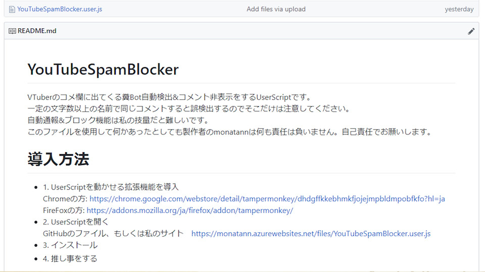Click the README book icon
485x272 pixels.
(x=12, y=31)
